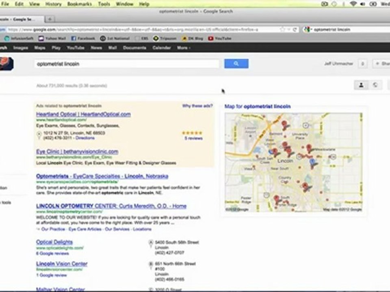Open Heartland Optical ad link

[83, 114]
